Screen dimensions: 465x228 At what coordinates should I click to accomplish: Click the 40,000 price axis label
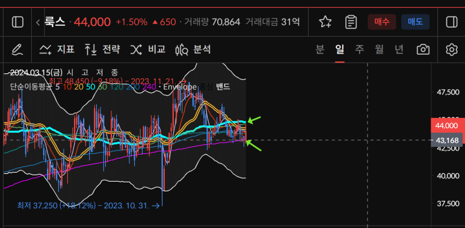click(448, 176)
